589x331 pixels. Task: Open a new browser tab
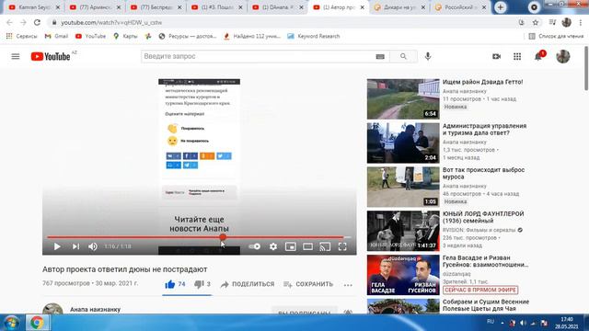(501, 7)
